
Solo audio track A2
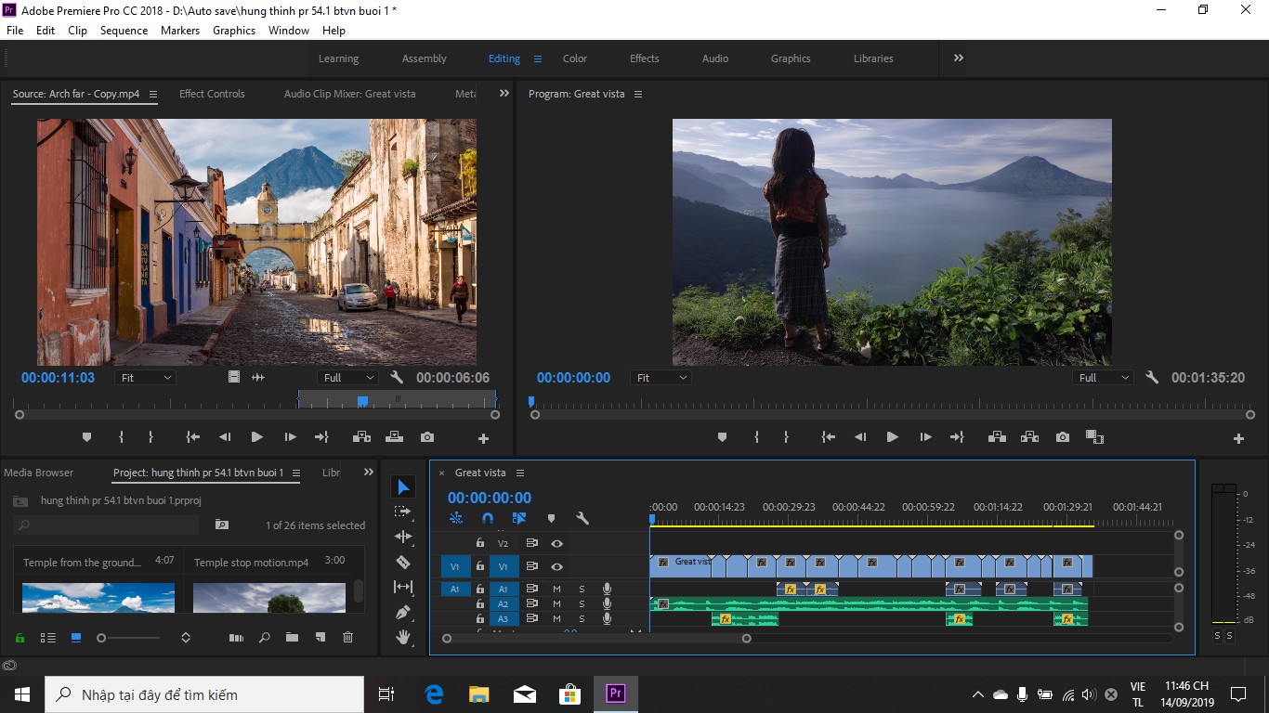coord(582,603)
